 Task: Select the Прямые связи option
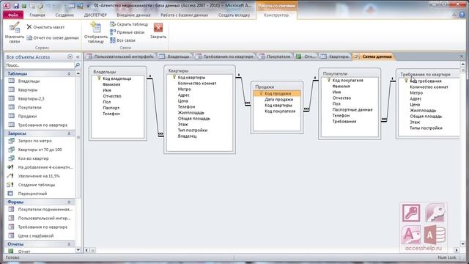pyautogui.click(x=127, y=32)
